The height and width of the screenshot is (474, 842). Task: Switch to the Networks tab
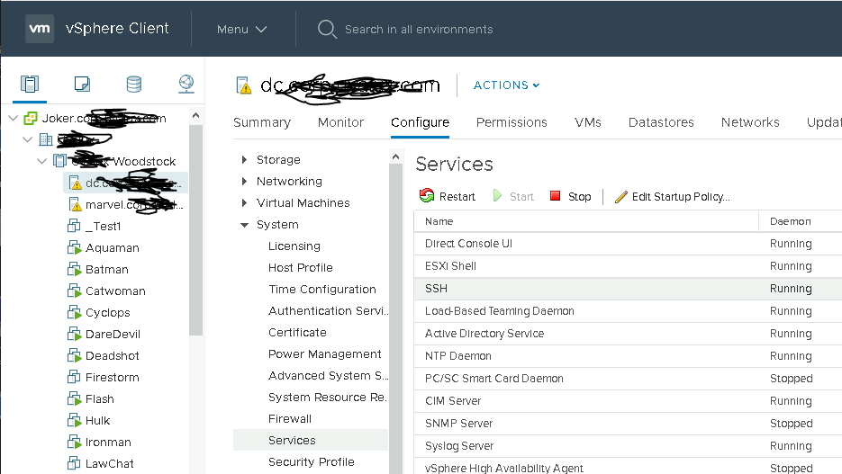click(x=750, y=122)
